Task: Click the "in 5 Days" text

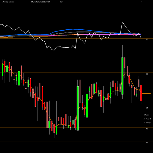Action: pyautogui.click(x=147, y=123)
